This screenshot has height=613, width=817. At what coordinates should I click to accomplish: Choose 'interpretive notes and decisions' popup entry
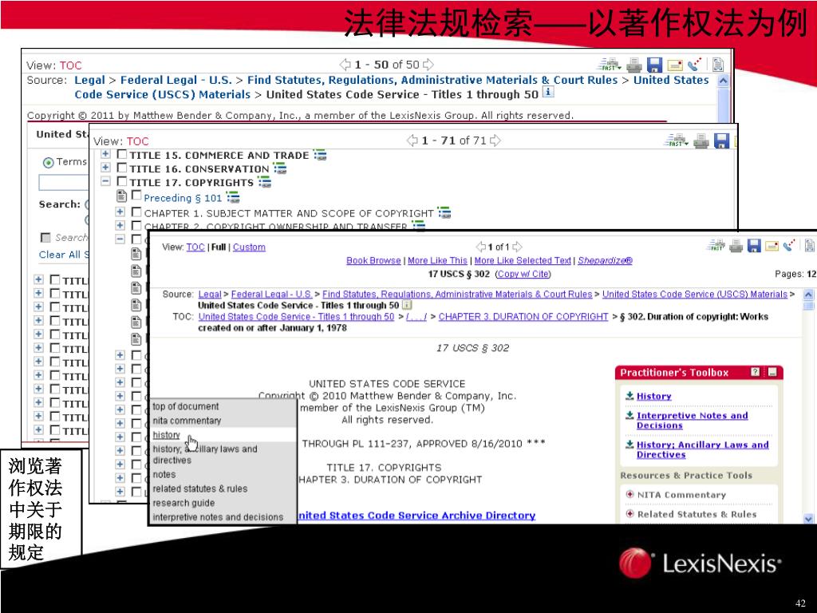pos(218,517)
